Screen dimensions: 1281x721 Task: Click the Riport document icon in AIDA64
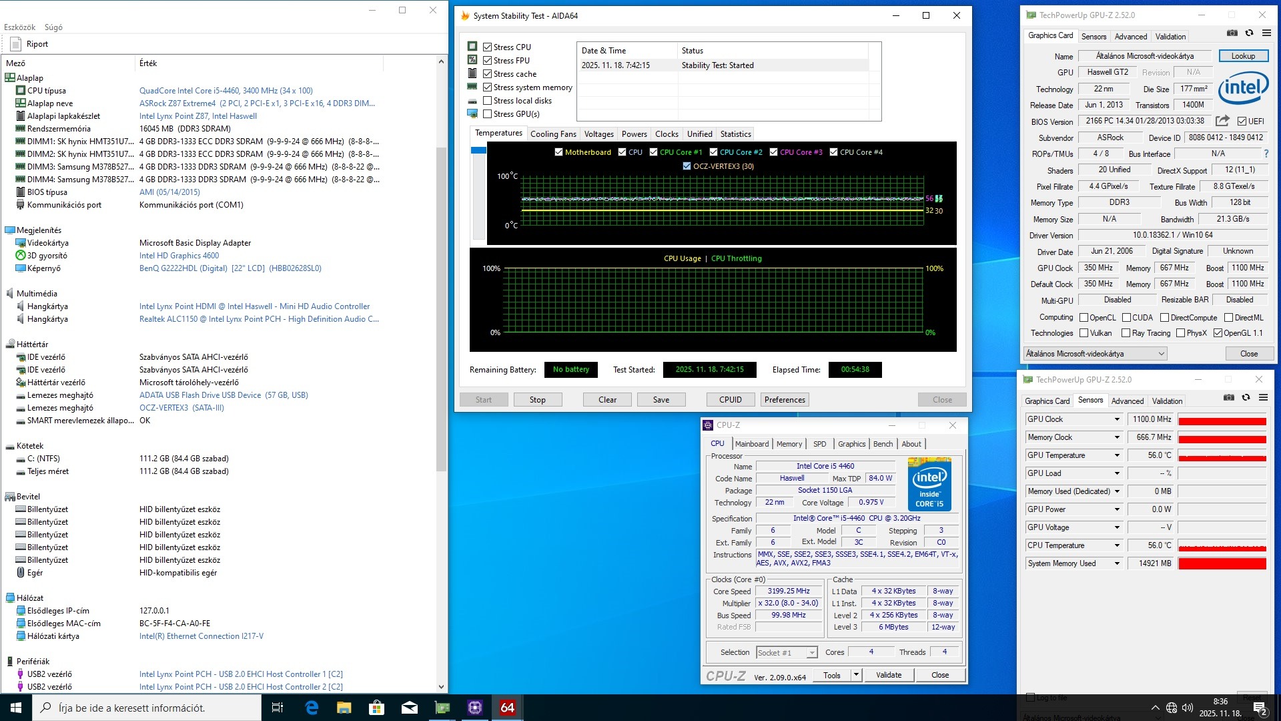coord(16,44)
